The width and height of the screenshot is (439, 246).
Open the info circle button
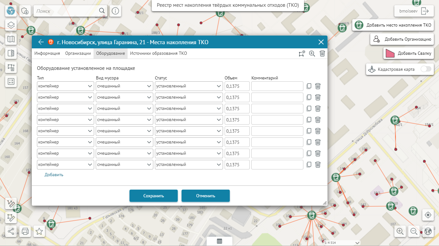tap(115, 11)
